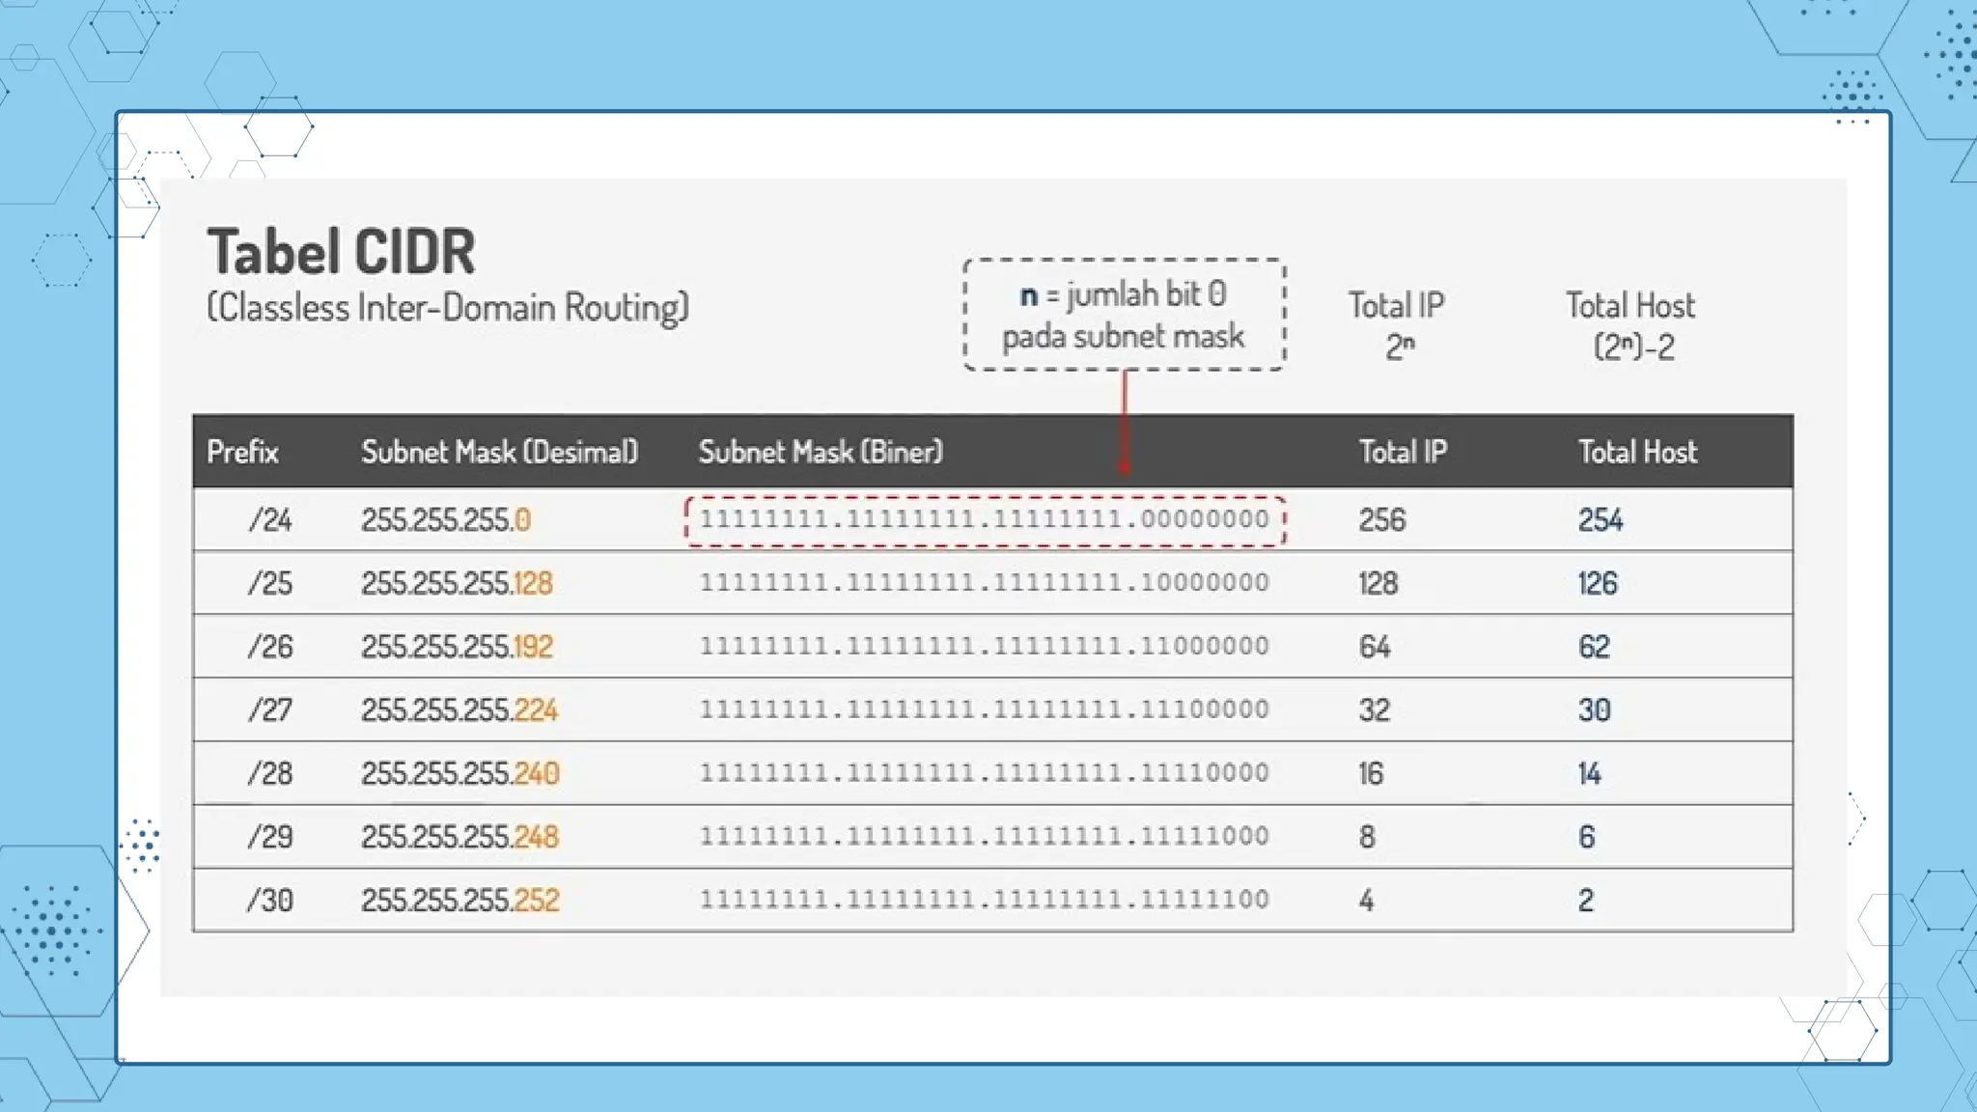The height and width of the screenshot is (1112, 1977).
Task: Select the 255.255.255.128 subnet mask
Action: (457, 583)
